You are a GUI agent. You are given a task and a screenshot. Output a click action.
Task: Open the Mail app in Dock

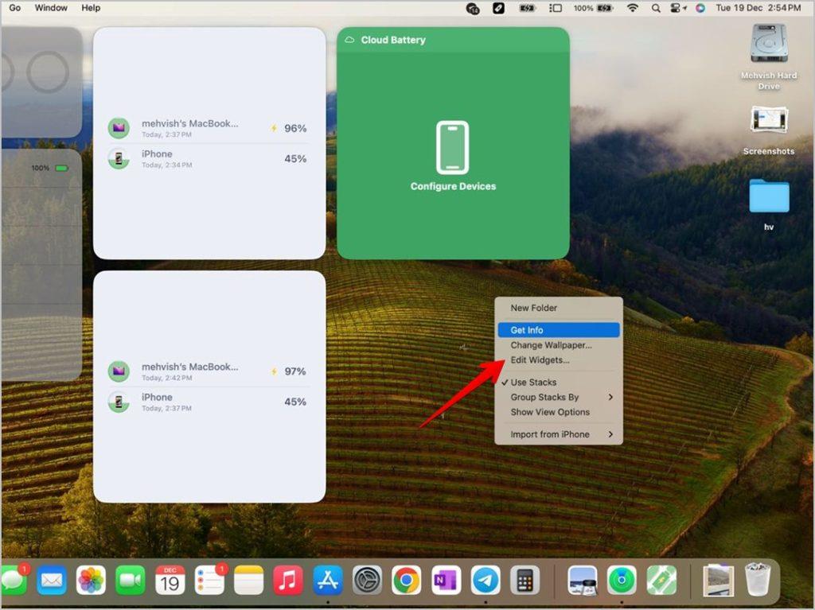[x=52, y=580]
